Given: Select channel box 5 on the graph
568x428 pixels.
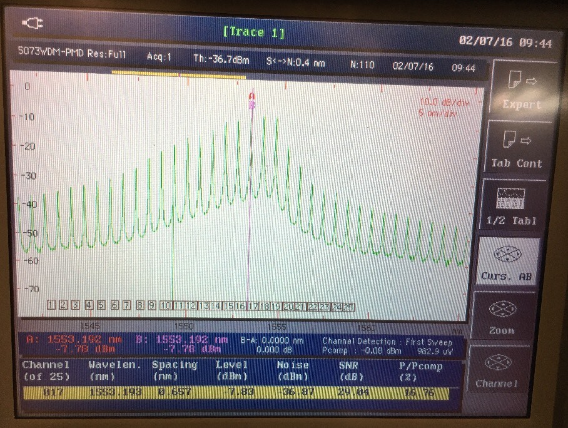Looking at the screenshot, I should (x=101, y=305).
